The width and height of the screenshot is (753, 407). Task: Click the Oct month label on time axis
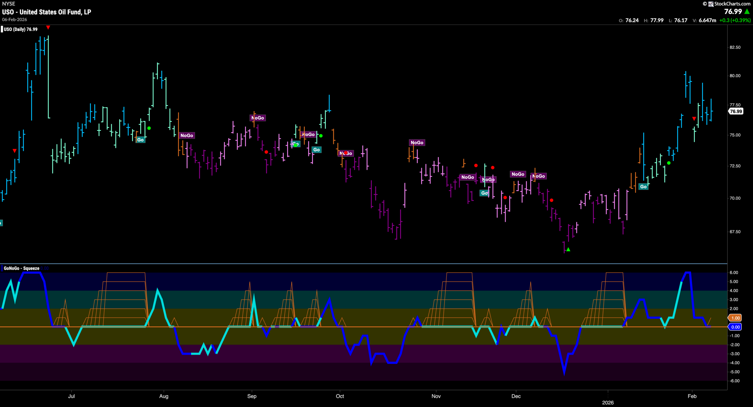point(340,396)
